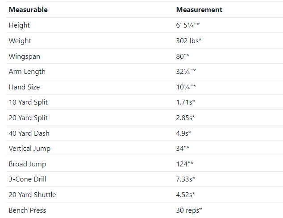
Task: Click the 6' 5¼" height value
Action: 188,25
